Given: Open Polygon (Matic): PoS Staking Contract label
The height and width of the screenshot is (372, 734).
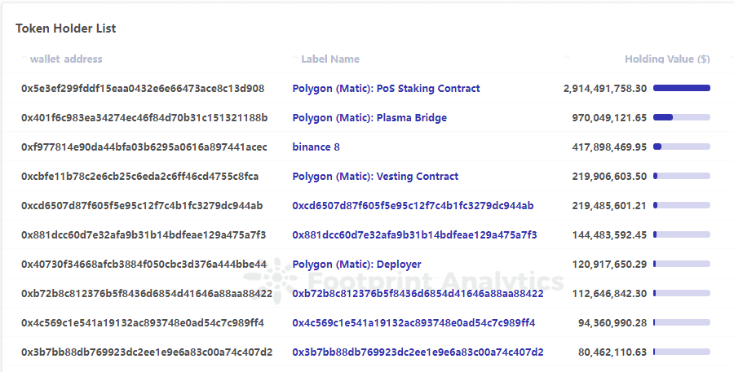Looking at the screenshot, I should 386,89.
